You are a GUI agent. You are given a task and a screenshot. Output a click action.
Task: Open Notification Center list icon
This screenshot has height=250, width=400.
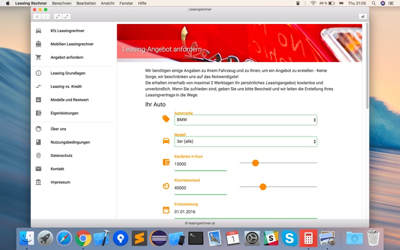pyautogui.click(x=391, y=3)
